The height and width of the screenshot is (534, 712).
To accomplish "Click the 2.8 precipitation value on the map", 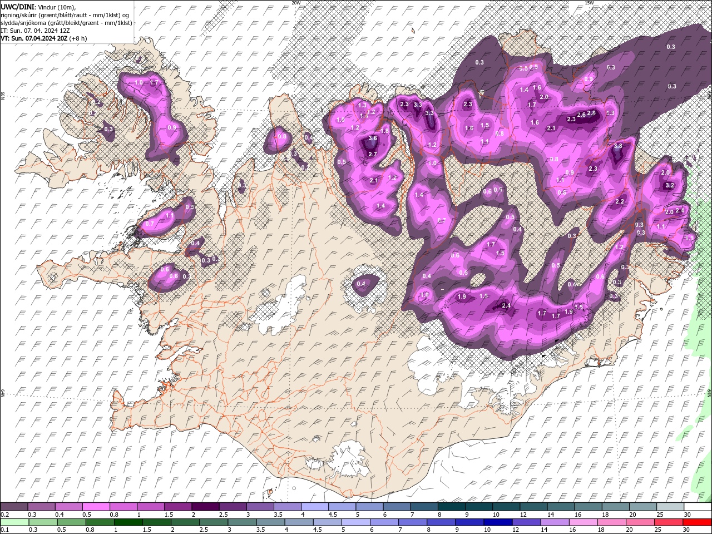I will (x=591, y=113).
